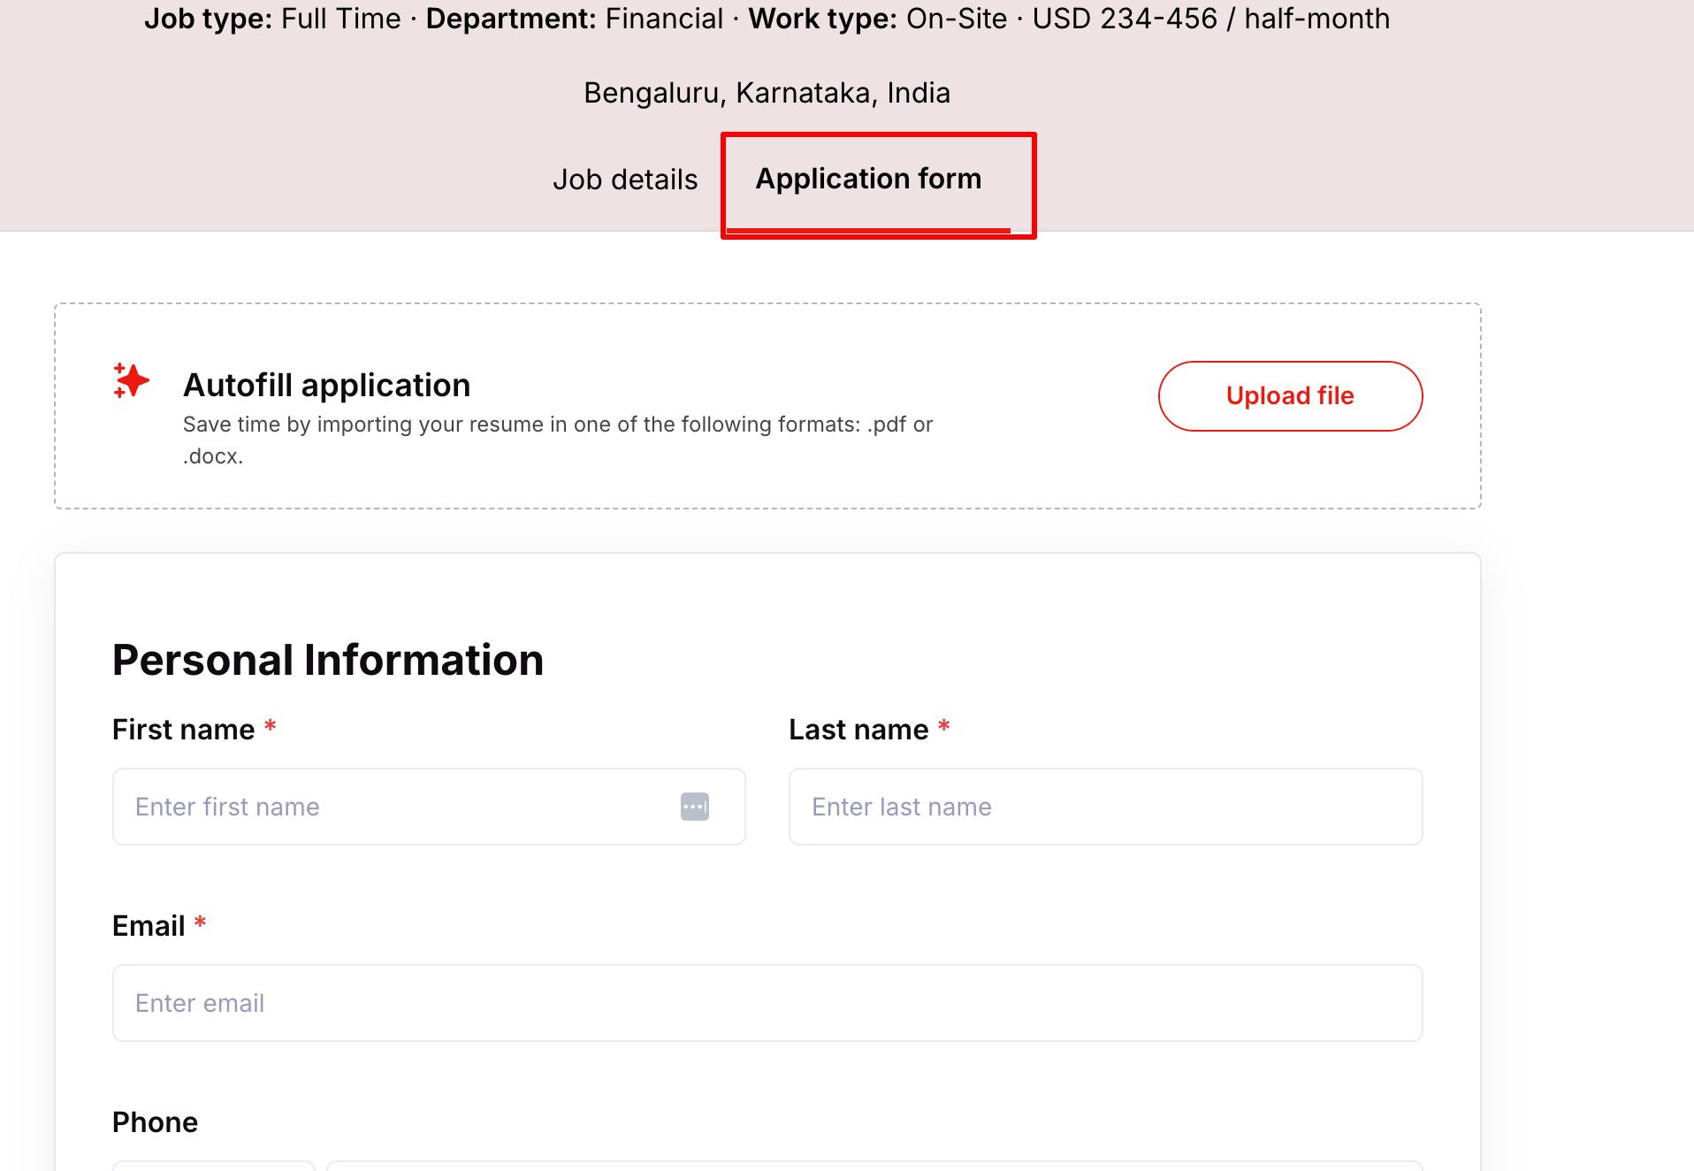Viewport: 1694px width, 1171px height.
Task: Click the USD 234-456 salary text
Action: 1210,19
